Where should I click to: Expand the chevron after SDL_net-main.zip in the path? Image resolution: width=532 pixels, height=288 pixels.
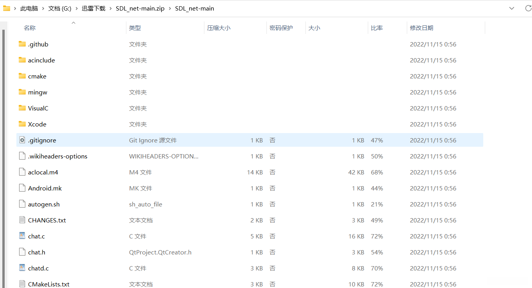click(170, 8)
